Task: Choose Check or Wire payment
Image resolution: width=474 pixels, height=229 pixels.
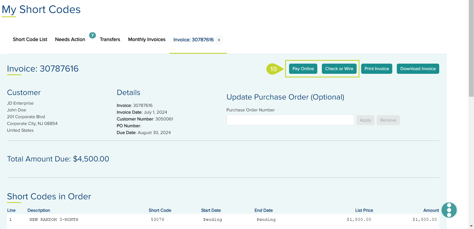Action: tap(339, 69)
